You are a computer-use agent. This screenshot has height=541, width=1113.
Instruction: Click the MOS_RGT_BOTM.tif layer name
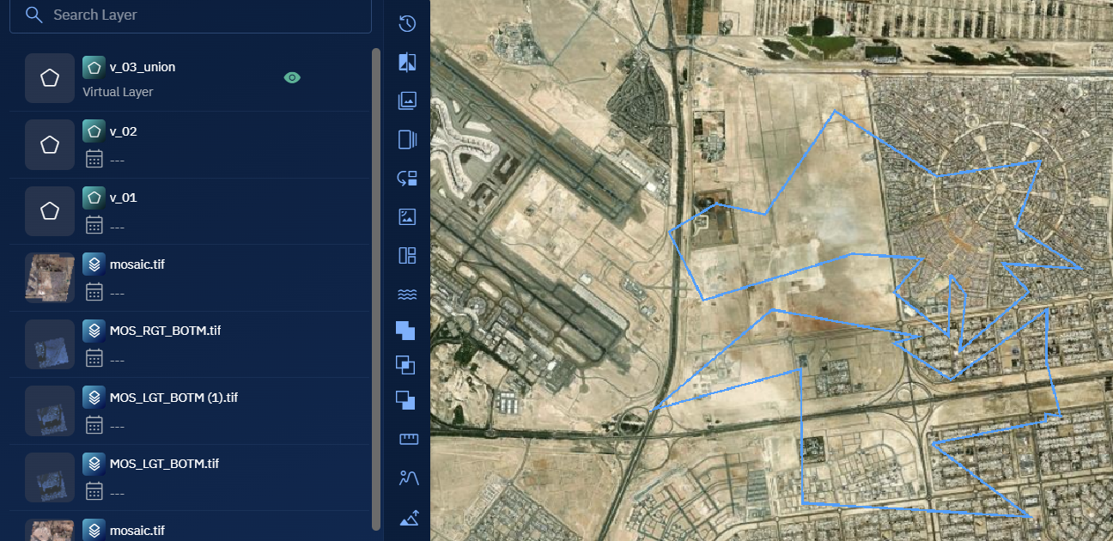pyautogui.click(x=165, y=330)
